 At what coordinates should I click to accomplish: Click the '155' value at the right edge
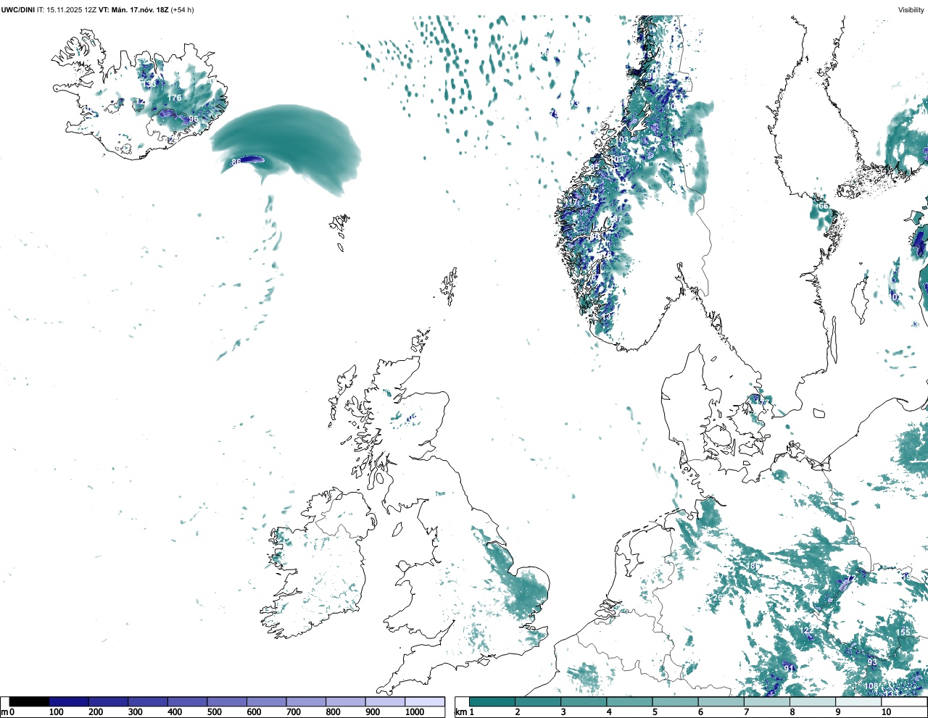click(903, 633)
